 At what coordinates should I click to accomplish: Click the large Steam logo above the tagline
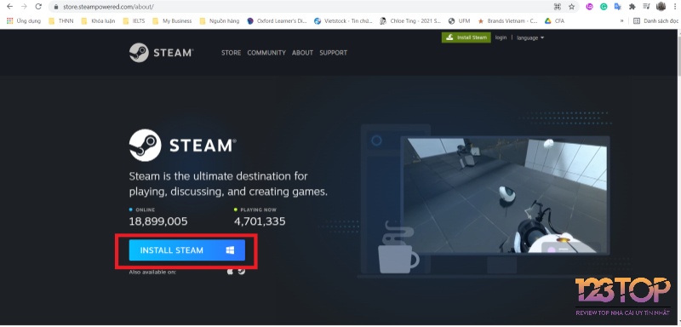point(183,145)
